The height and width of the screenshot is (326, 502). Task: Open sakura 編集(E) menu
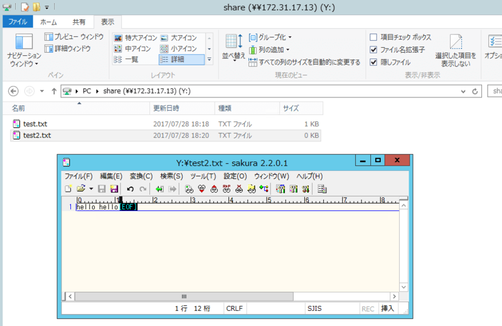coord(111,176)
